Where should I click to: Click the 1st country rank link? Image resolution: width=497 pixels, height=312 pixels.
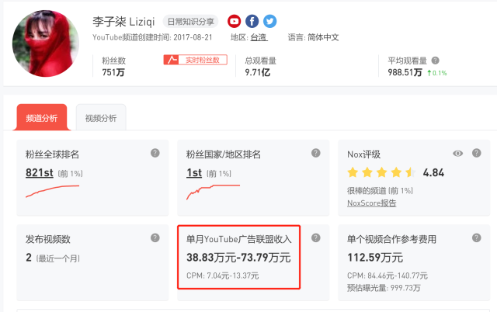coord(194,172)
